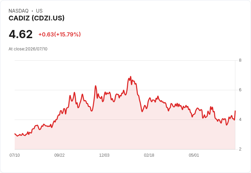Click the 4.62 current price
This screenshot has width=251, height=173.
pyautogui.click(x=21, y=34)
